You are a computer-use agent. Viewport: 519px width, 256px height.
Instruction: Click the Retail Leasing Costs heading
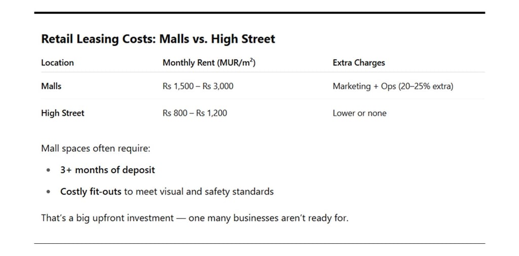158,39
